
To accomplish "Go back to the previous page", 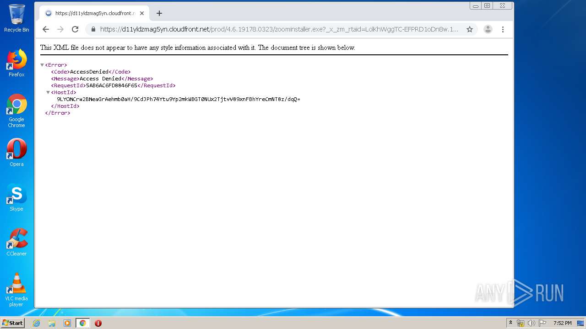I will point(46,29).
